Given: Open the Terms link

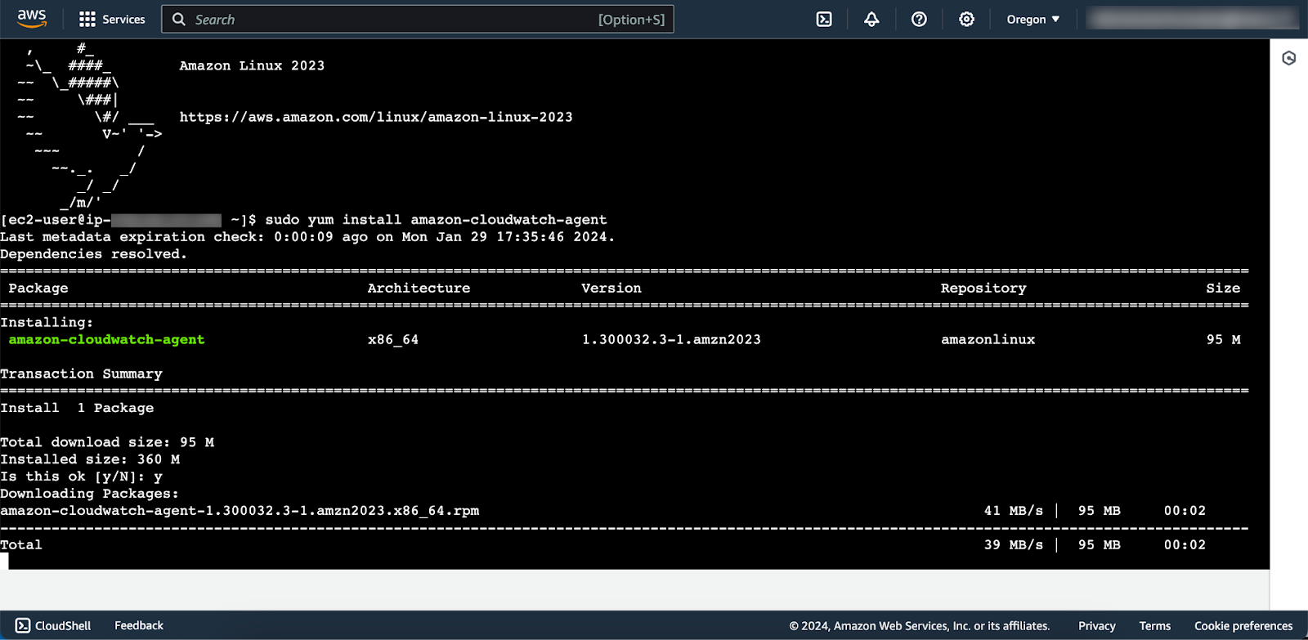Looking at the screenshot, I should click(1155, 626).
